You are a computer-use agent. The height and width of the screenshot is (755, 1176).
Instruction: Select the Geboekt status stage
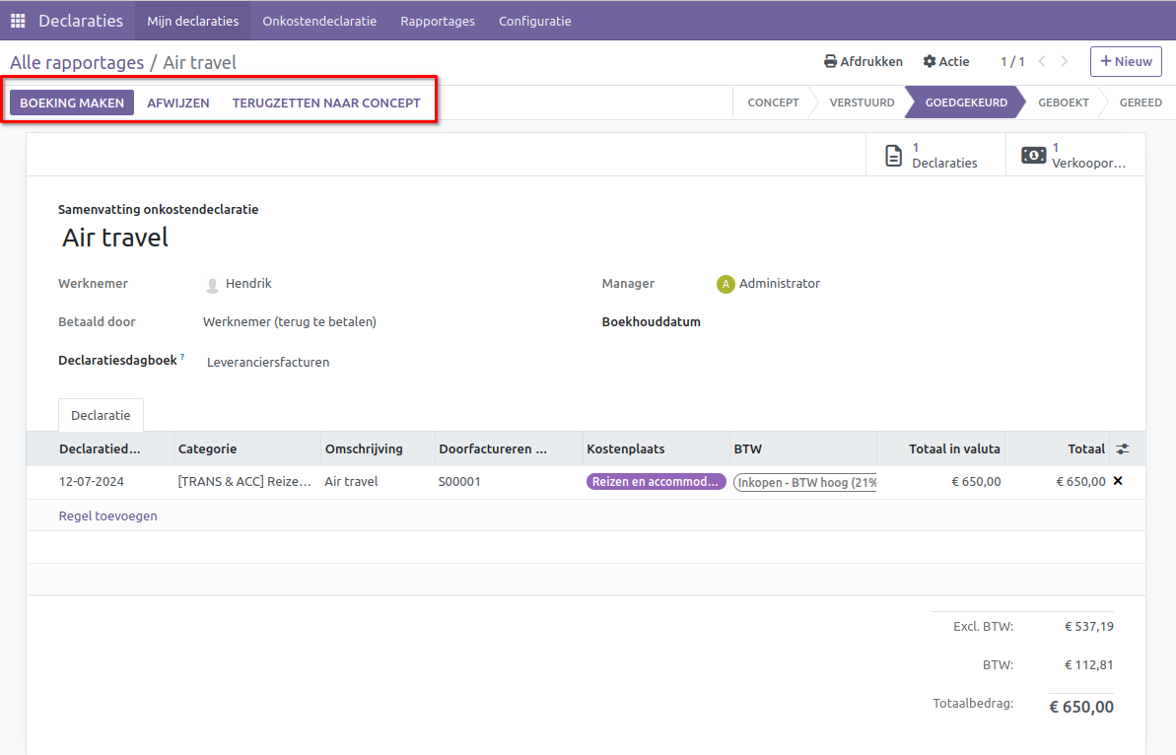pyautogui.click(x=1063, y=103)
